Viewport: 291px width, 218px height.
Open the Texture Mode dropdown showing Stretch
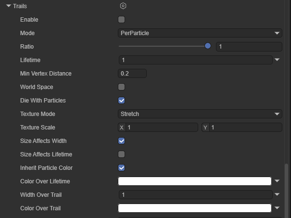pos(200,114)
